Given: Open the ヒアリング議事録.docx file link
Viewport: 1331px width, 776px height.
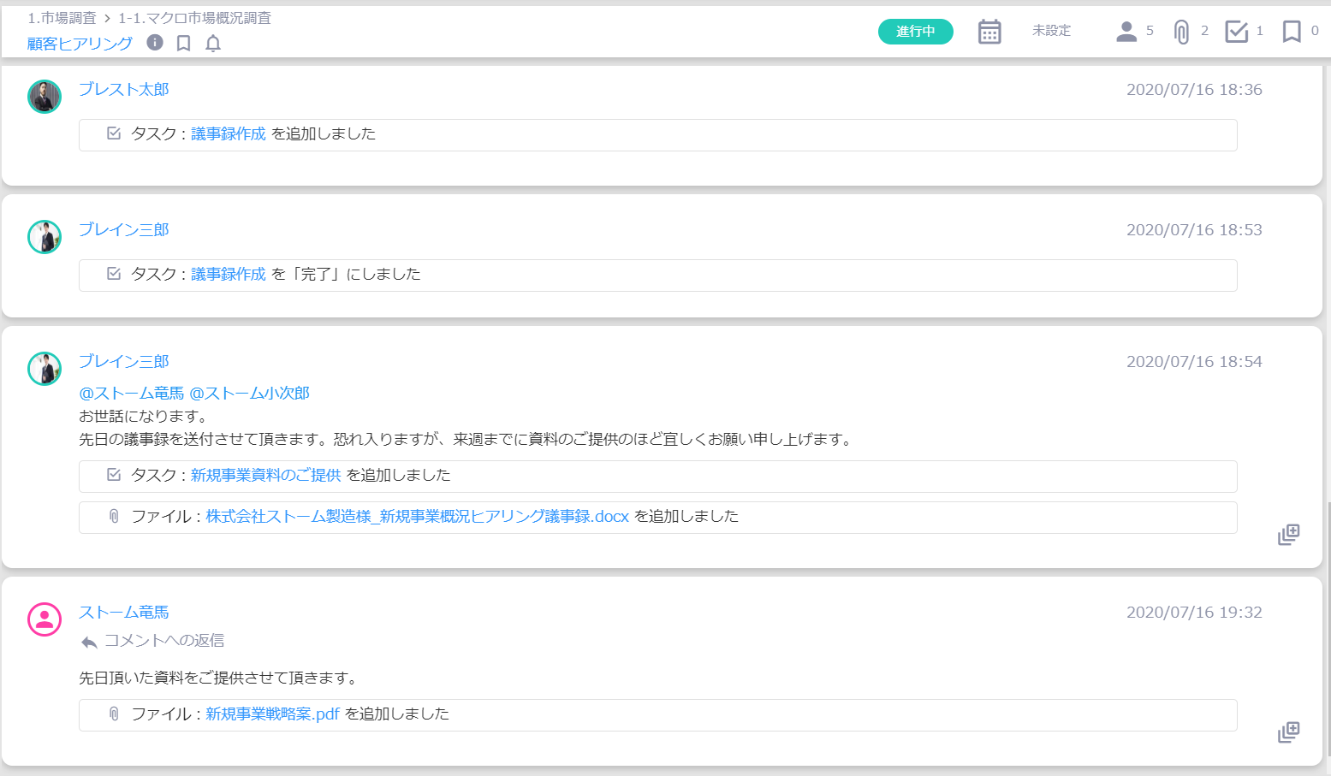Looking at the screenshot, I should (417, 516).
